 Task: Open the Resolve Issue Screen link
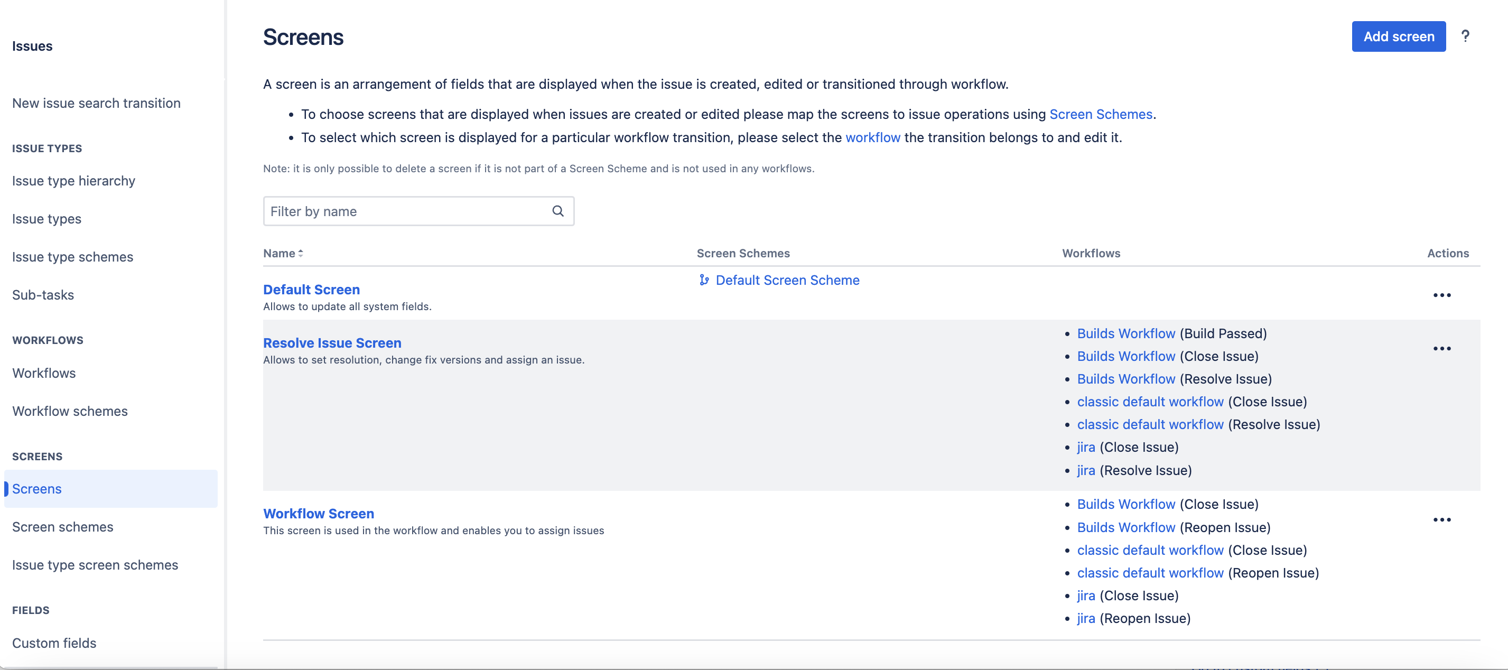332,342
